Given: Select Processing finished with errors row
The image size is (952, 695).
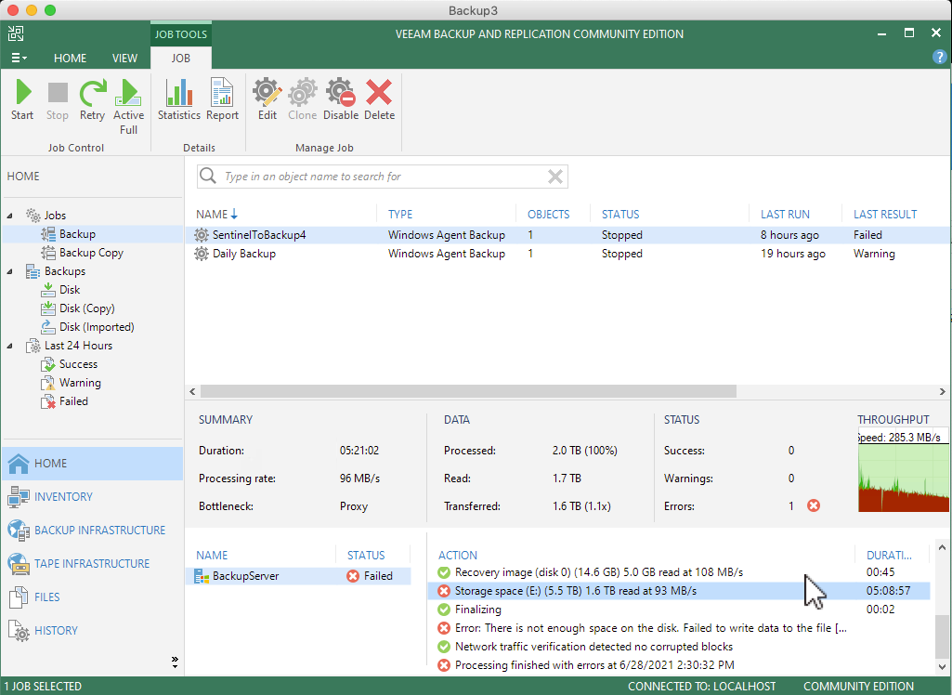Looking at the screenshot, I should point(679,665).
